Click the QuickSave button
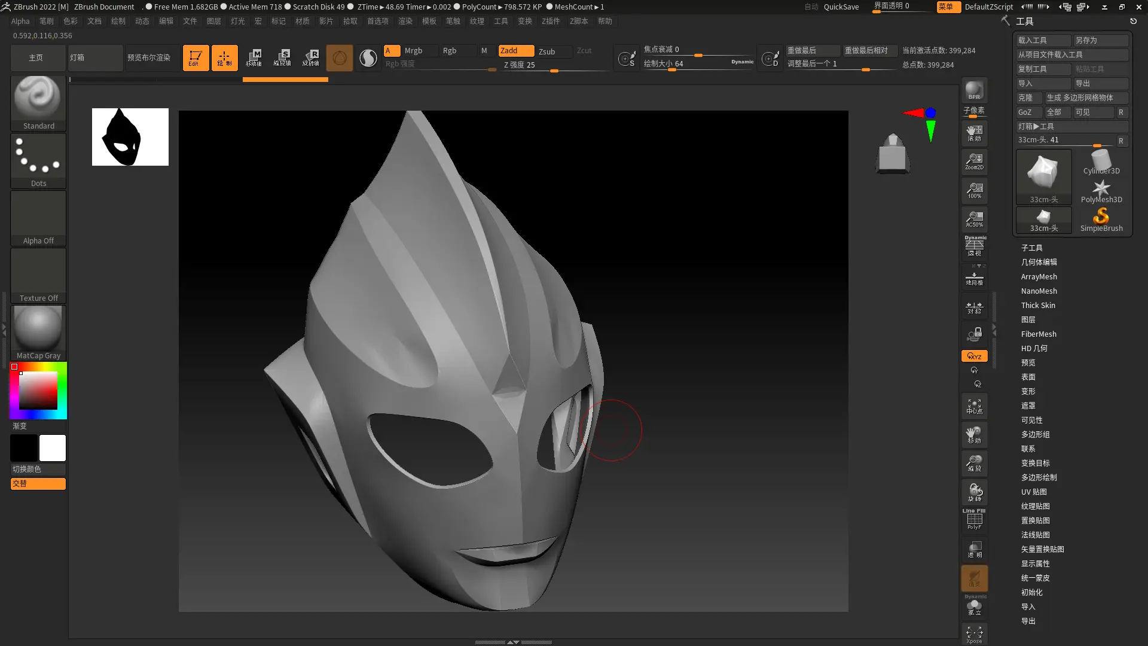 (841, 7)
